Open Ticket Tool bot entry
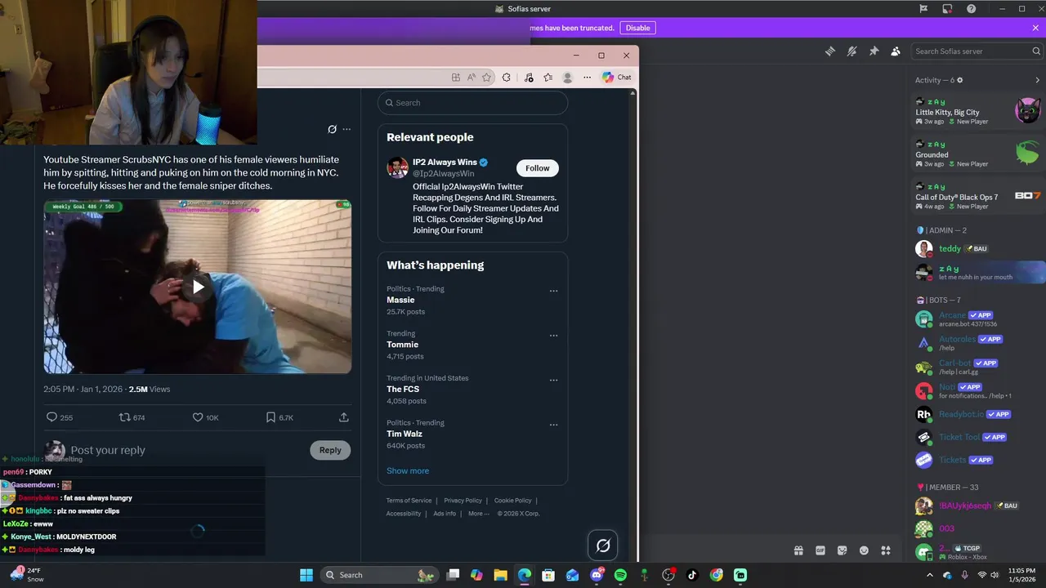Screen dimensions: 1046x588 (x=979, y=437)
